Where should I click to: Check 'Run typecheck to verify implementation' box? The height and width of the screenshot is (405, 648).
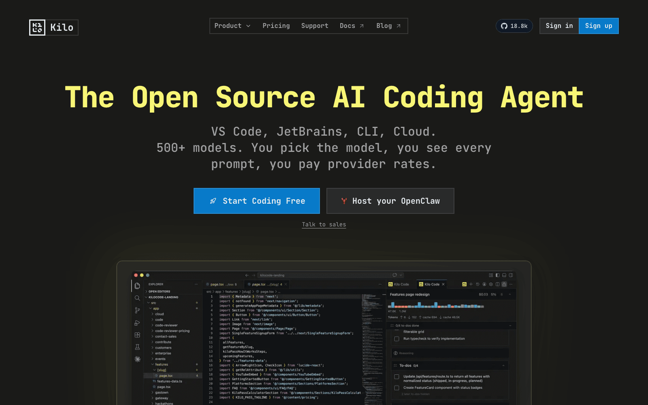[x=396, y=339]
